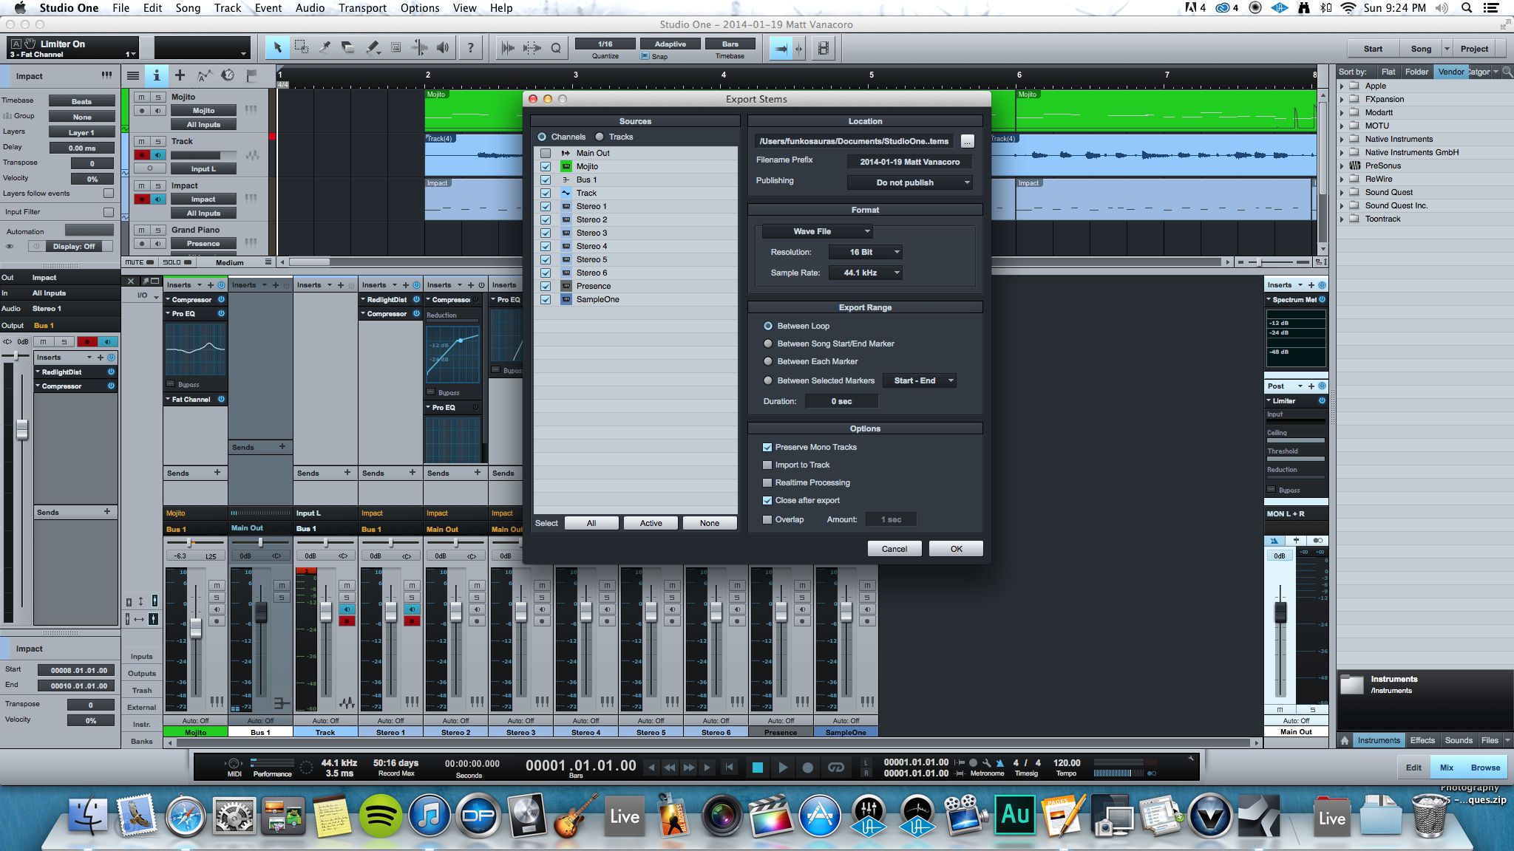Browse for export location with ellipsis button
1514x851 pixels.
coord(967,141)
